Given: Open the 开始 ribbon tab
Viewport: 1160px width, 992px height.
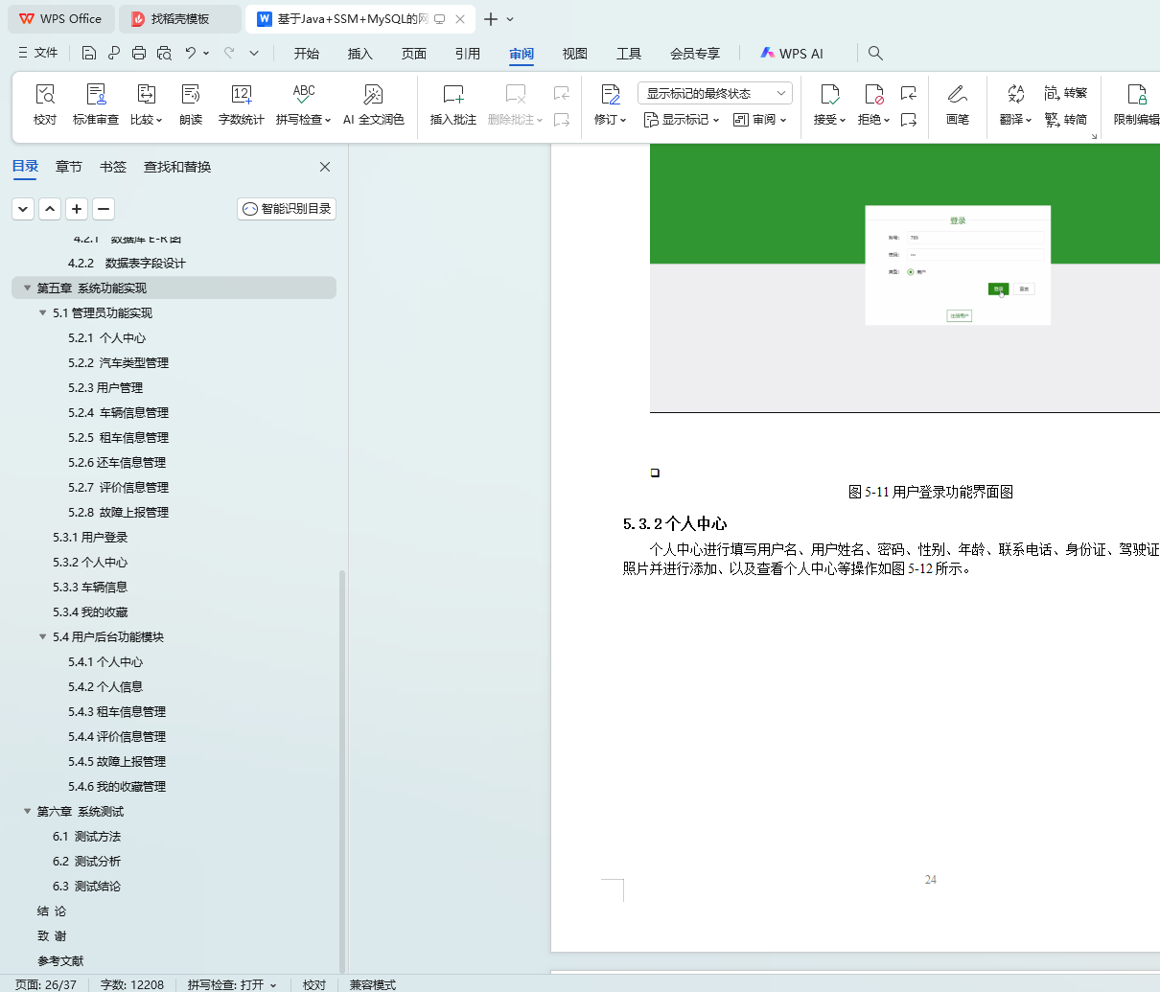Looking at the screenshot, I should point(307,53).
